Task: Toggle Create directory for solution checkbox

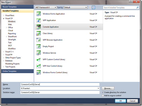Action: pos(103,92)
